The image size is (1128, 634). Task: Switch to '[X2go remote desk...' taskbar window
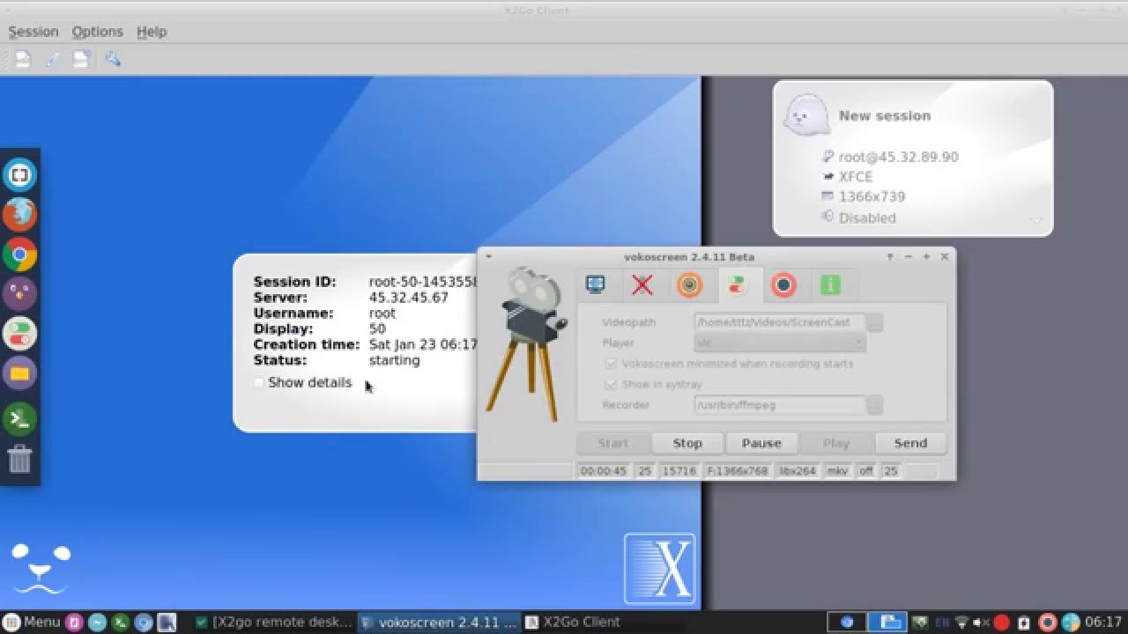coord(273,622)
